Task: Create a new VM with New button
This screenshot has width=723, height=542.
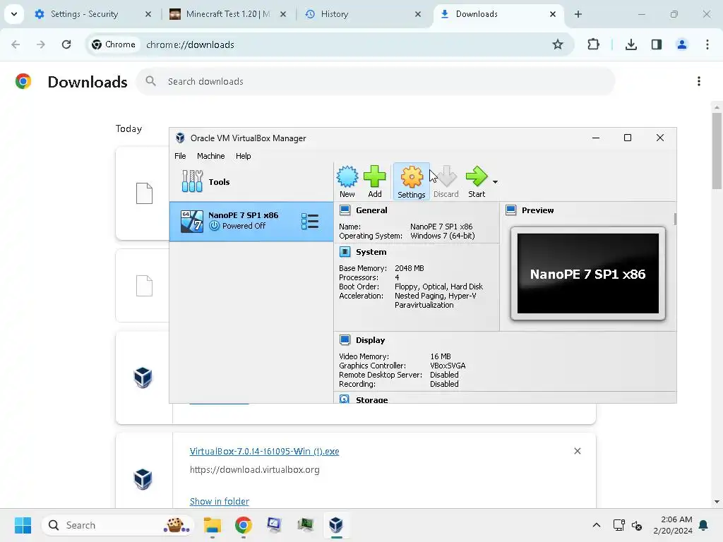Action: coord(347,181)
